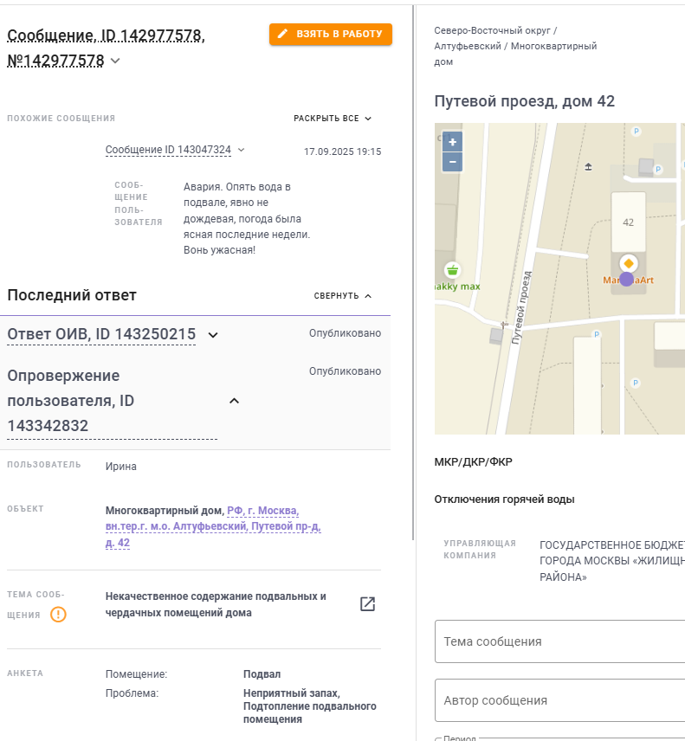Click the green shopping basket map marker
Viewport: 685px width, 741px height.
pyautogui.click(x=452, y=270)
